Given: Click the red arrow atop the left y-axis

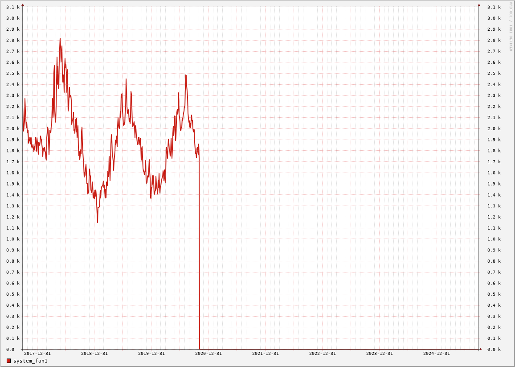Looking at the screenshot, I should pos(23,5).
